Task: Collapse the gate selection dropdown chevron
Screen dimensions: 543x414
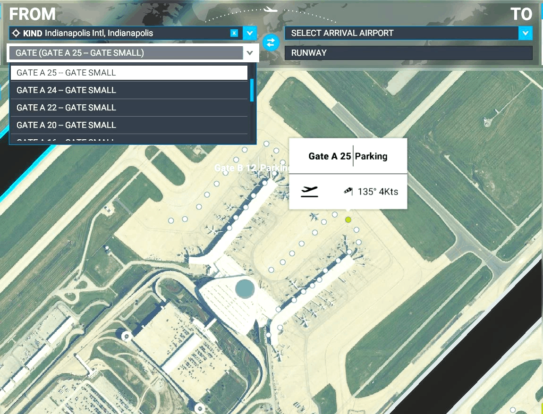Action: (x=250, y=53)
